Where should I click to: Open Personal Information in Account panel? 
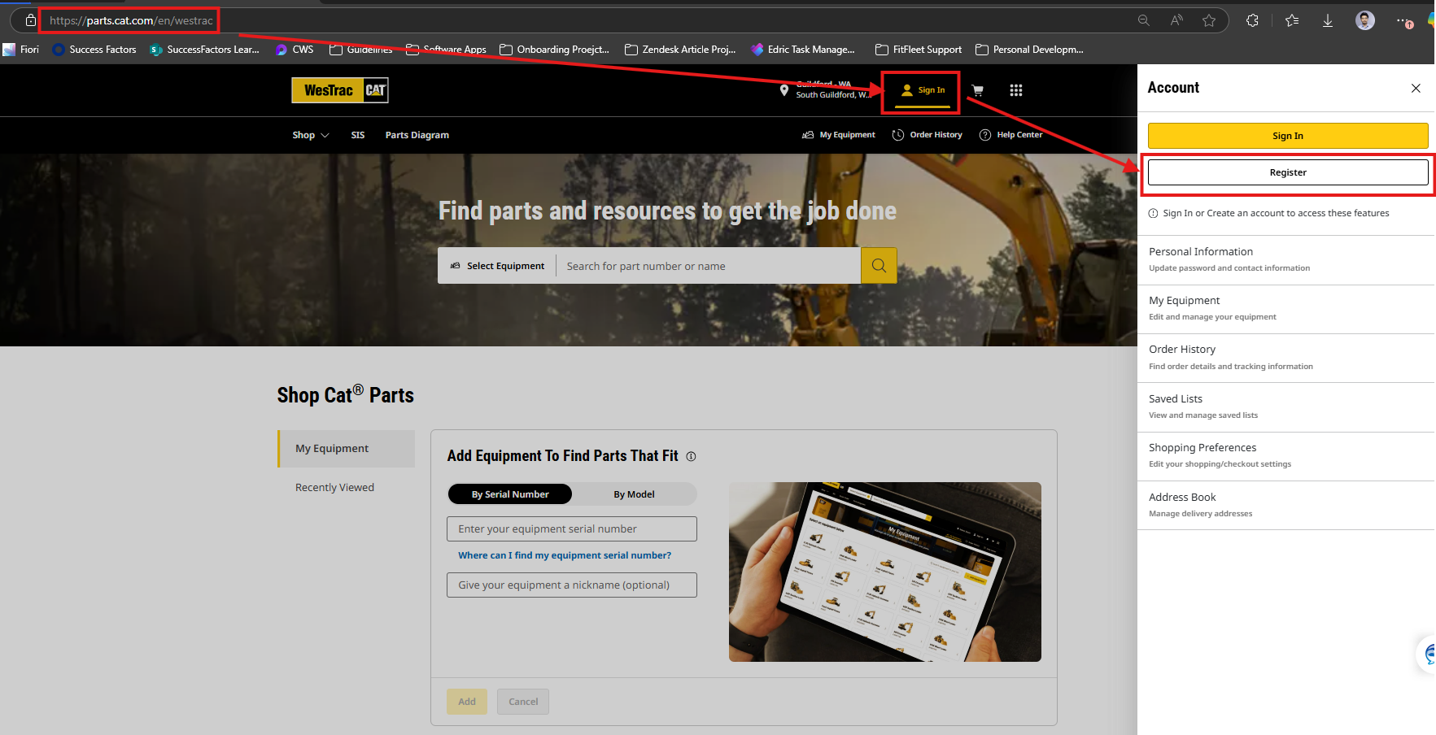[1285, 259]
